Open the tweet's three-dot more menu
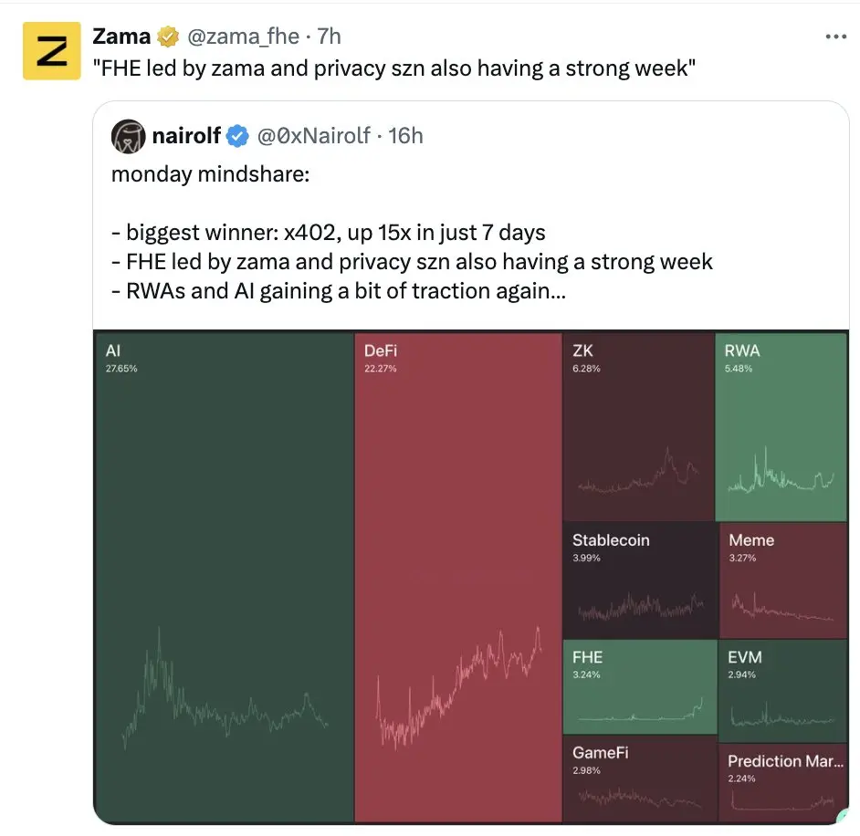The image size is (860, 836). point(835,37)
